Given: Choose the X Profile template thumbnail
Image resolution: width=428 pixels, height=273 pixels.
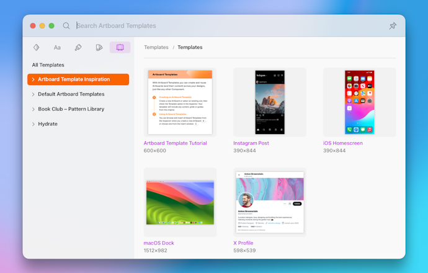Looking at the screenshot, I should click(270, 202).
